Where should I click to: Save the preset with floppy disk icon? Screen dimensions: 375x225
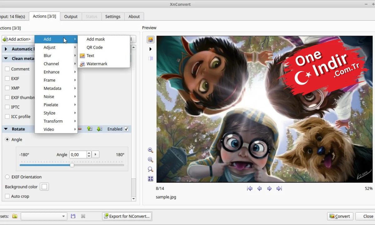click(73, 216)
